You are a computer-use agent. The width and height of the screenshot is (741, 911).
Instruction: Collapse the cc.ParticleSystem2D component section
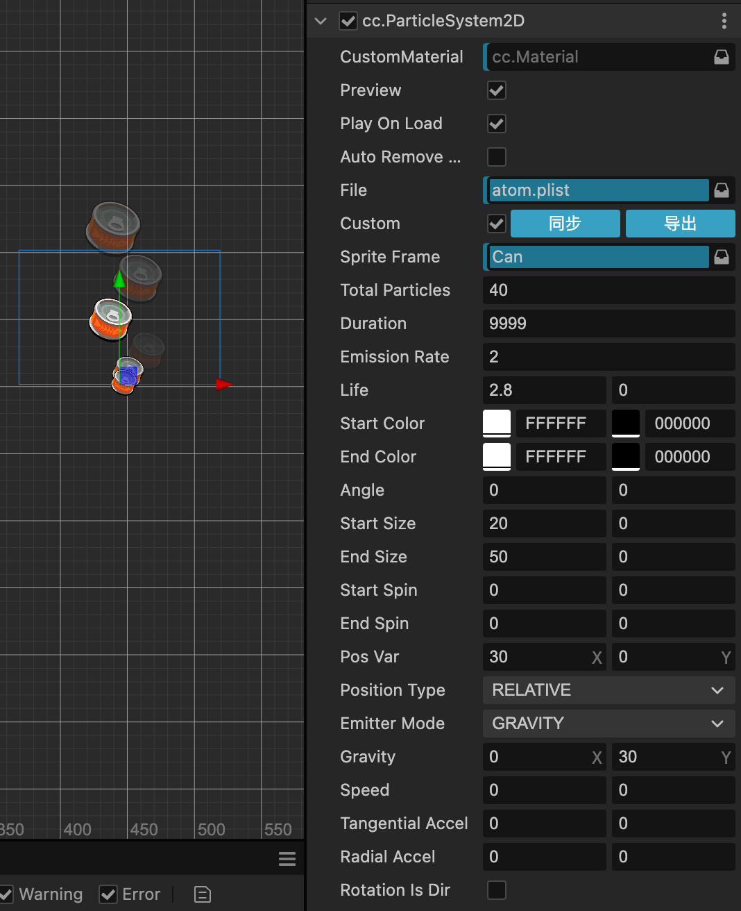click(321, 21)
